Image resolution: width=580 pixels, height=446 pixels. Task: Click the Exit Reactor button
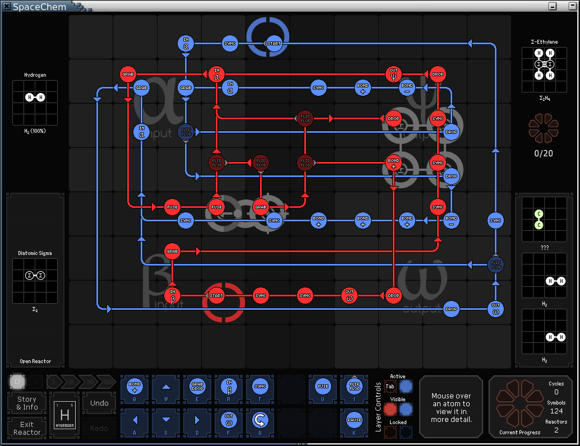27,428
